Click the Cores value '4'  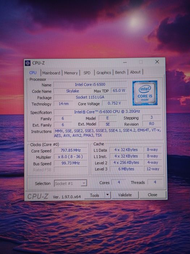pos(119,183)
